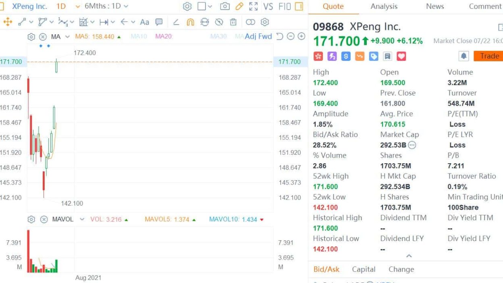Hide all drawings with eye-slash icon
Image resolution: width=503 pixels, height=283 pixels.
[219, 22]
